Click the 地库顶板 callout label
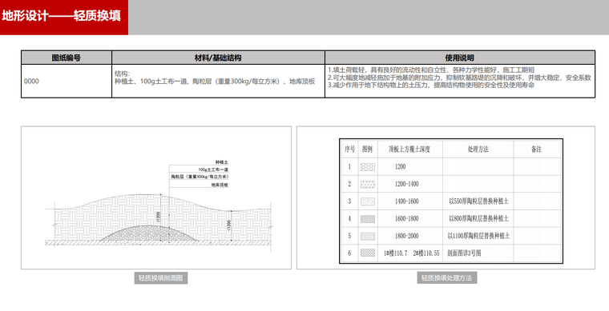This screenshot has width=609, height=311. [220, 185]
